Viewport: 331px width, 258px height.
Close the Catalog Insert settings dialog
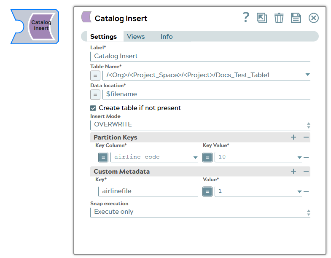[313, 18]
